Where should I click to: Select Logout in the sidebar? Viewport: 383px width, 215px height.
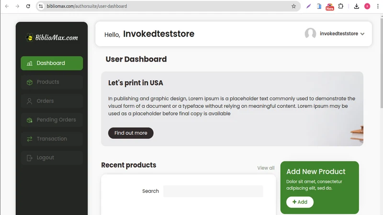(x=52, y=158)
